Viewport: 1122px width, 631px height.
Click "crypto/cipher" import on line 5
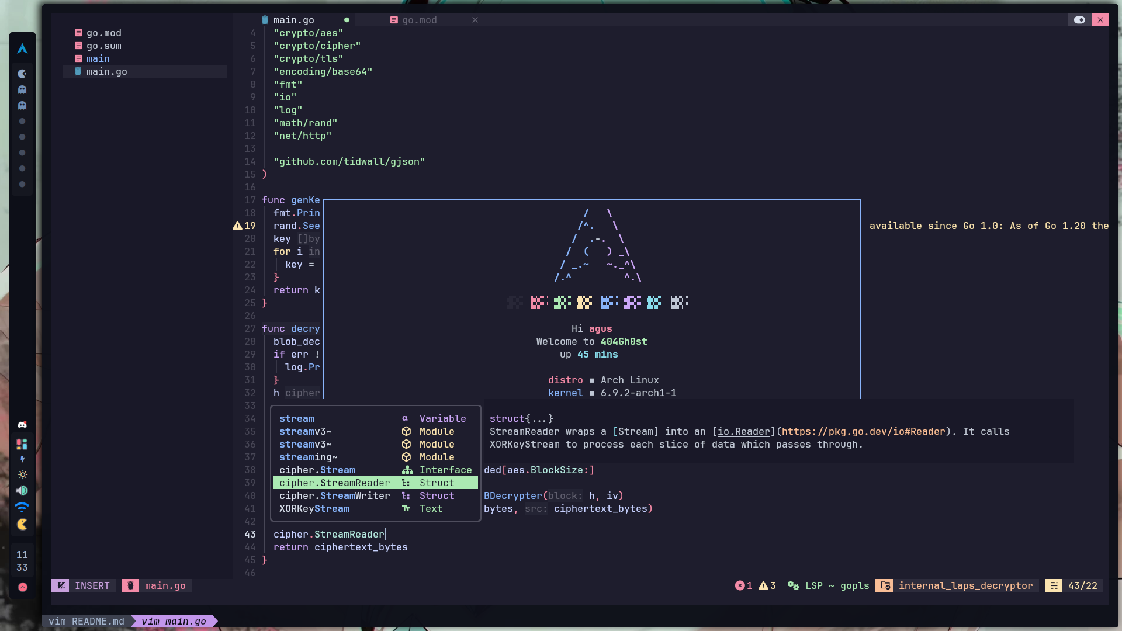click(317, 46)
